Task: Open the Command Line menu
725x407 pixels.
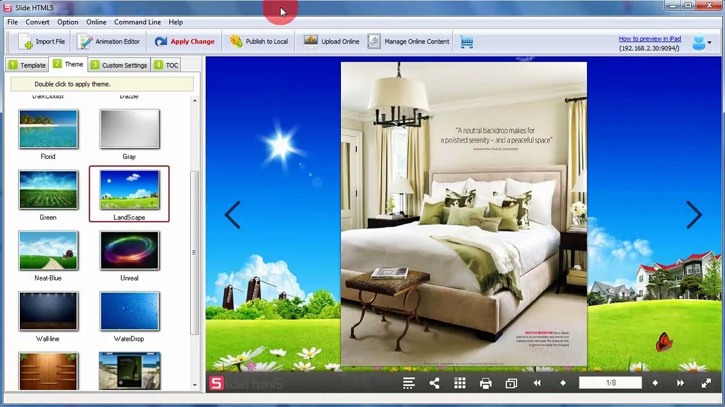Action: click(138, 22)
